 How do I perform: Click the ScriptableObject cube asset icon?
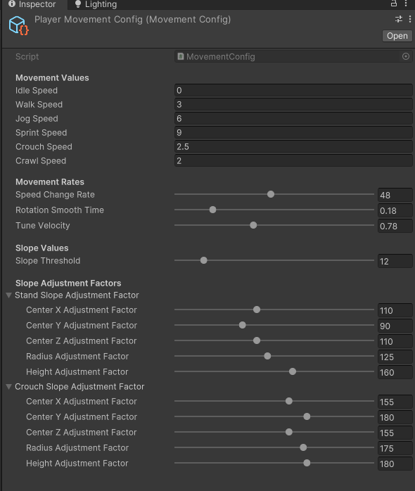18,25
